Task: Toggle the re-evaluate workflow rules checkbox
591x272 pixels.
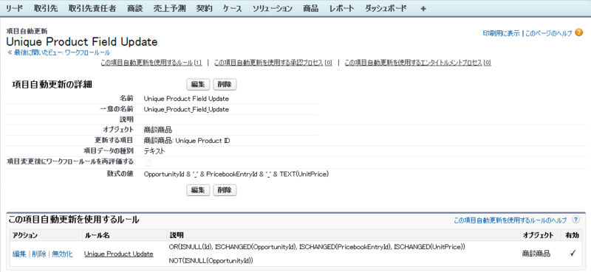Action: 148,163
